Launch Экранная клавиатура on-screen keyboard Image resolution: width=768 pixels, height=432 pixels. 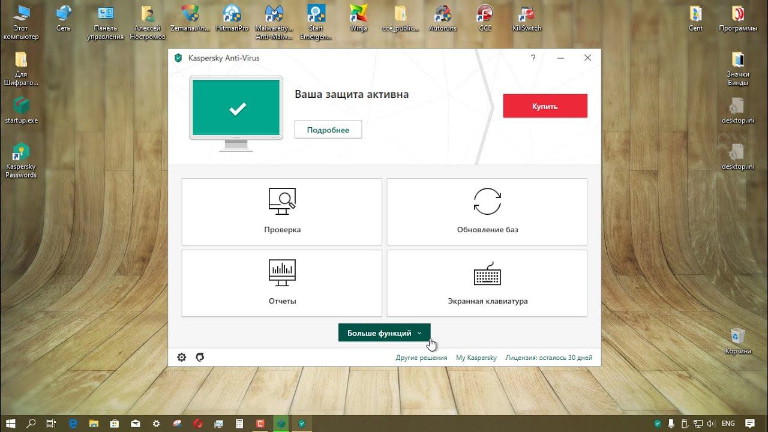point(487,283)
